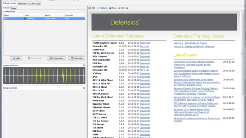Select the General tab

click(6, 8)
